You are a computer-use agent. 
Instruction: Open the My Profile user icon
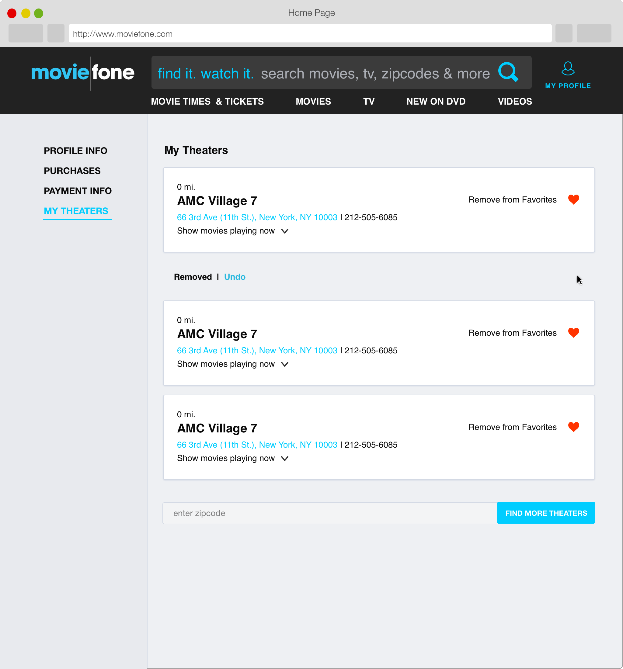tap(567, 69)
